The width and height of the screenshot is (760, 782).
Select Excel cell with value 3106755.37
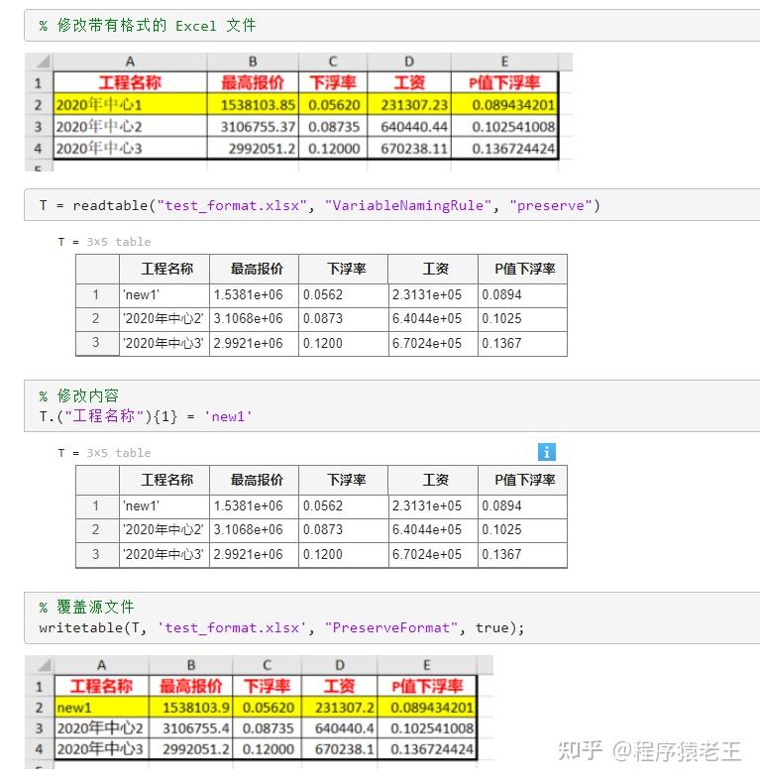(253, 126)
